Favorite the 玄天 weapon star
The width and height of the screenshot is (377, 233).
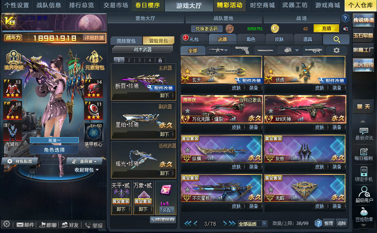click(x=188, y=71)
